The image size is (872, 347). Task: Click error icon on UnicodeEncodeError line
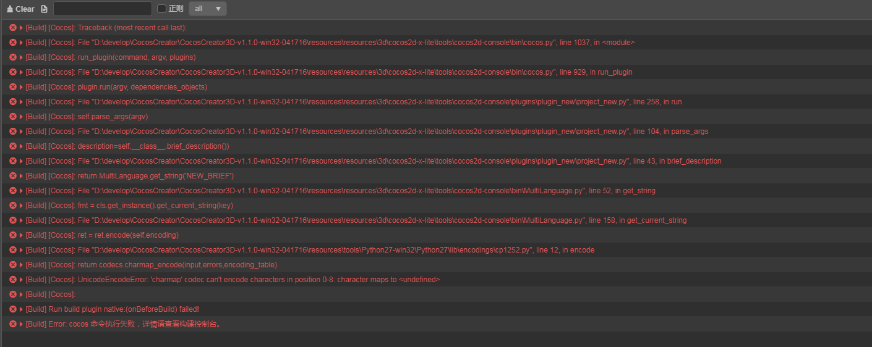[13, 280]
